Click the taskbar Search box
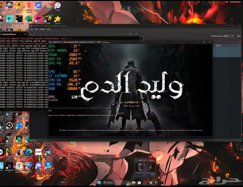Viewport: 243px width, 187px height. click(x=116, y=182)
